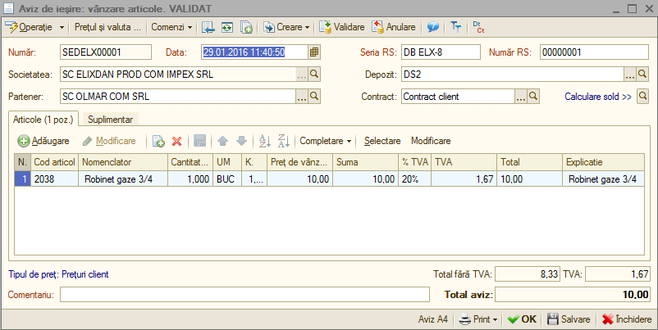Delete row with the red X icon

[x=176, y=141]
